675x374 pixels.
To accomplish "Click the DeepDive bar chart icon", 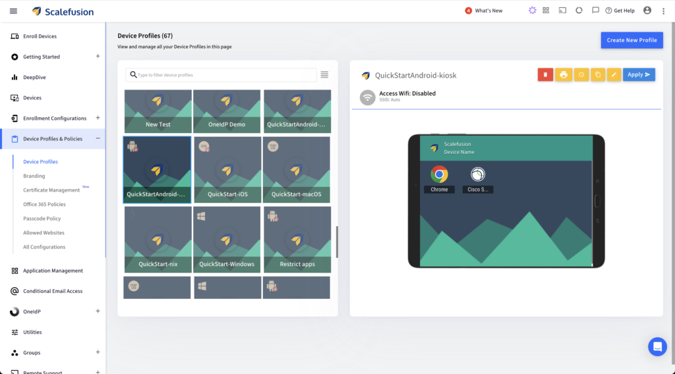I will pos(15,78).
